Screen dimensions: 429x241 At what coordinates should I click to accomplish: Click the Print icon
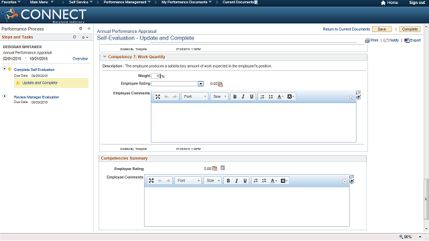click(367, 40)
